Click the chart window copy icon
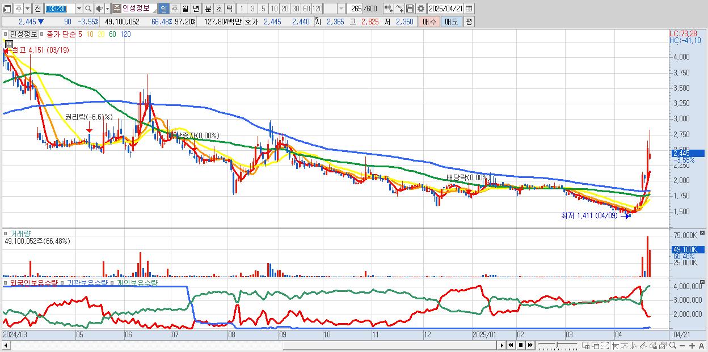 [x=663, y=345]
